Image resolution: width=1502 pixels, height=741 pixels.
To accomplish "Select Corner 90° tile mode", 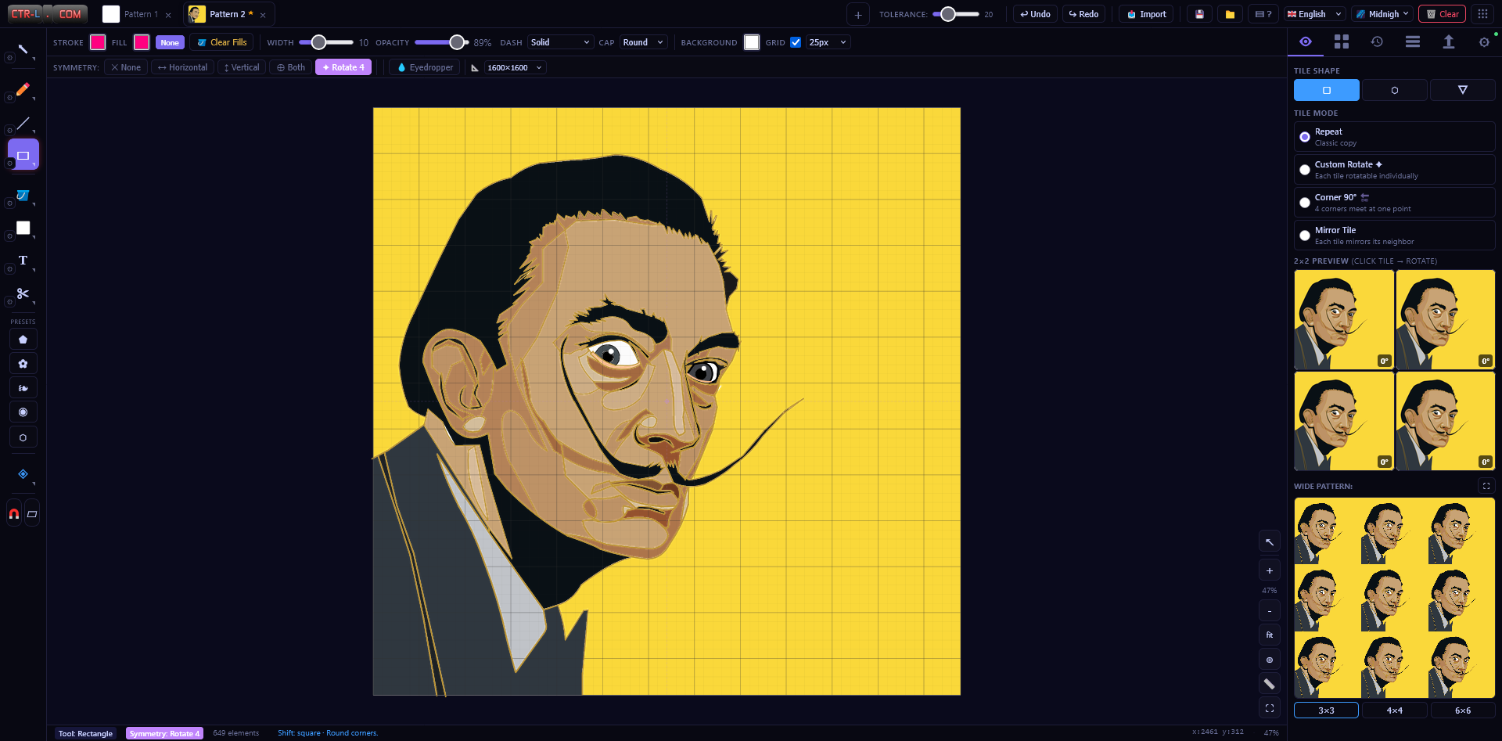I will [x=1394, y=203].
